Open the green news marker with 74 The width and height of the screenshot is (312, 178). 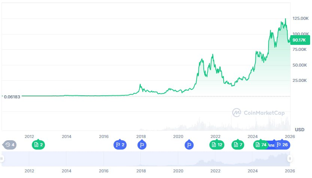point(261,145)
